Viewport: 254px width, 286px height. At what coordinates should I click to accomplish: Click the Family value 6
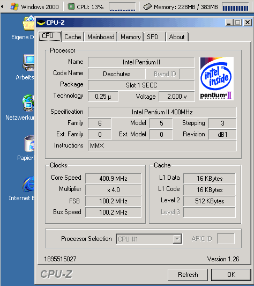[x=100, y=123]
